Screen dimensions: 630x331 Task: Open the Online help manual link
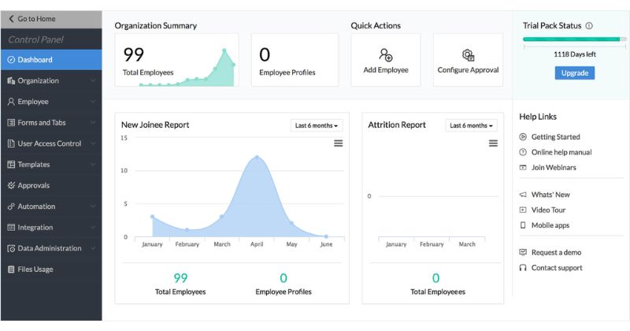[x=561, y=152]
